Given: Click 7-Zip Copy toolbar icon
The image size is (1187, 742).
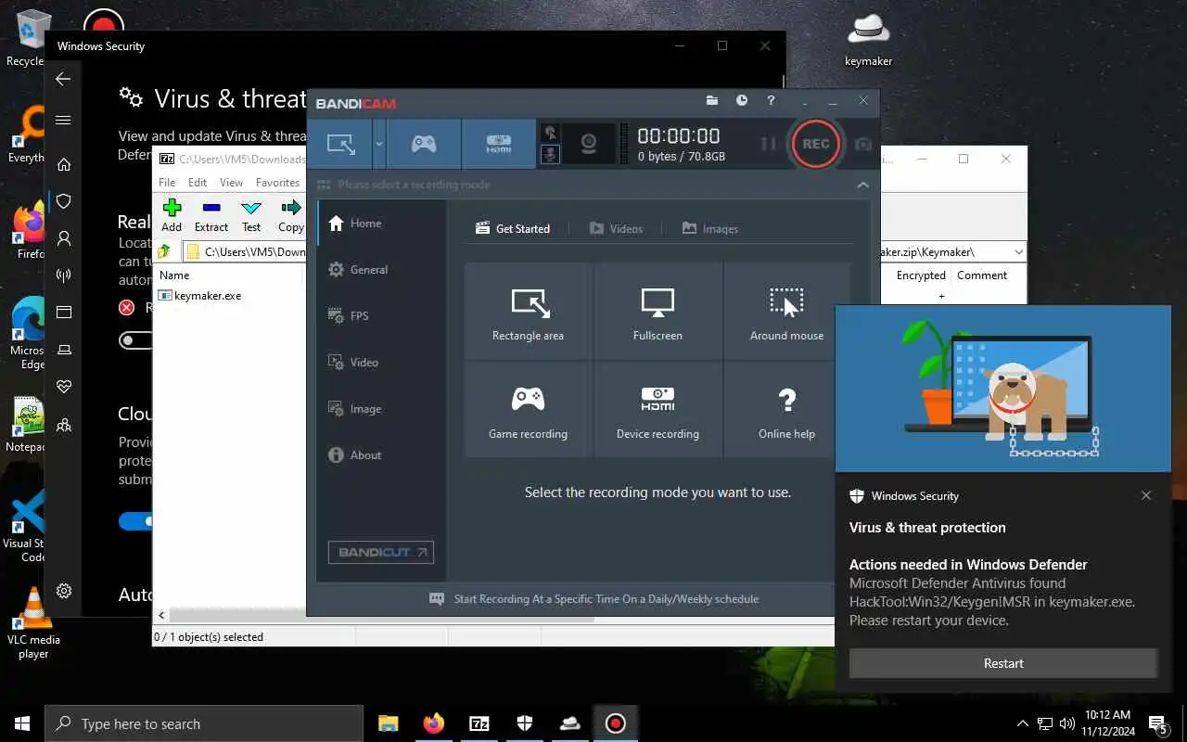Looking at the screenshot, I should pos(291,216).
